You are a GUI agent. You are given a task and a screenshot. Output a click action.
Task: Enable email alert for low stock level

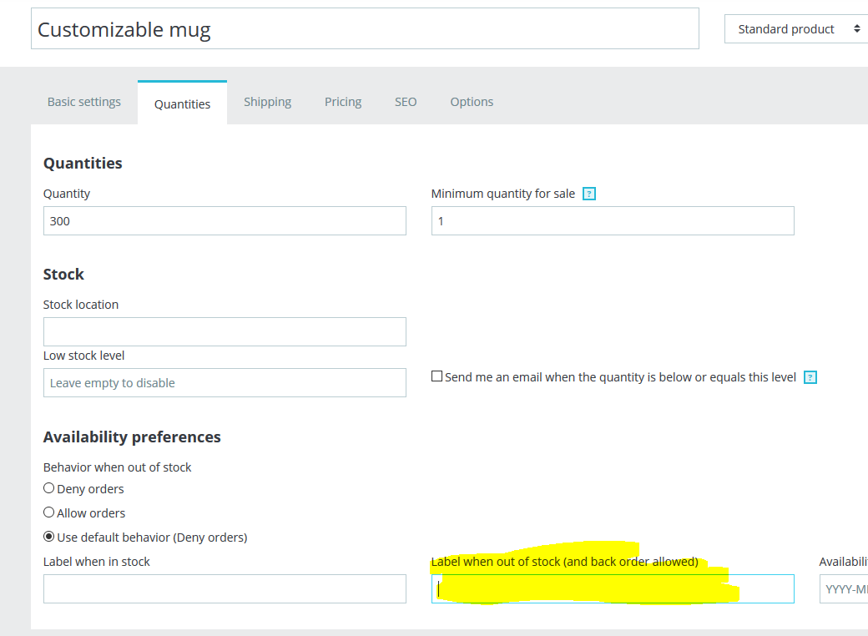click(x=437, y=376)
